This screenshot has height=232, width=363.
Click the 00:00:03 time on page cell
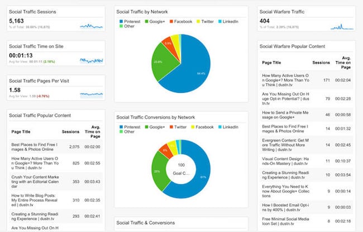click(343, 208)
